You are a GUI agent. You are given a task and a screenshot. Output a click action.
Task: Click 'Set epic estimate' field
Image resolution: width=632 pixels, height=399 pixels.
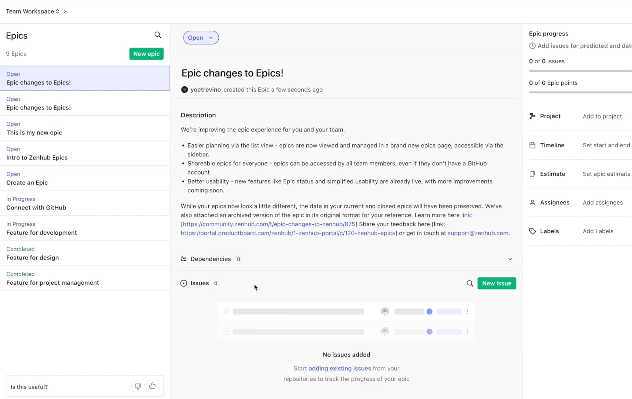point(606,174)
